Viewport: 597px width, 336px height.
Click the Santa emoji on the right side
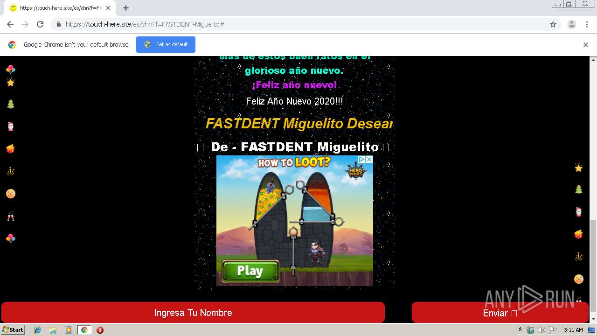click(x=579, y=211)
